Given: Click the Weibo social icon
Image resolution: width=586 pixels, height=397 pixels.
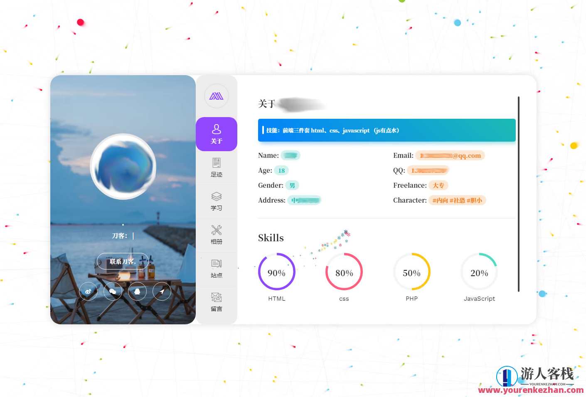Looking at the screenshot, I should (88, 292).
